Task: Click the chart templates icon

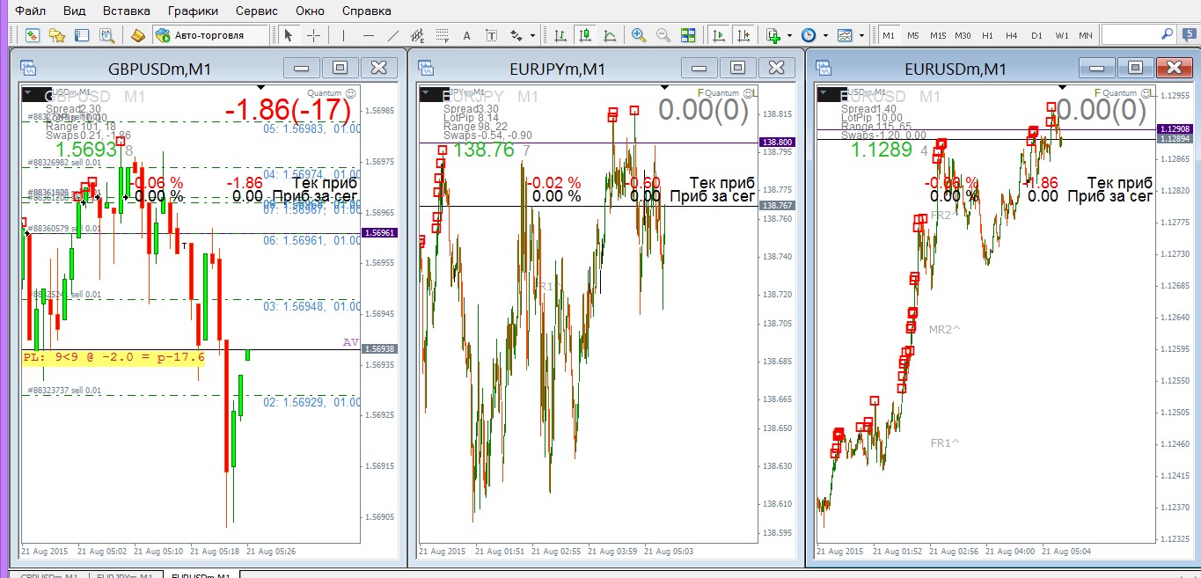Action: [x=845, y=35]
